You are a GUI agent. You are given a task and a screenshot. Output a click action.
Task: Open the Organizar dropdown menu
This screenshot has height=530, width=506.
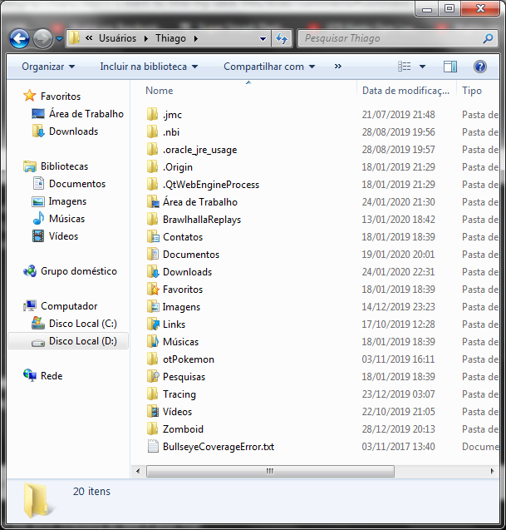coord(48,67)
